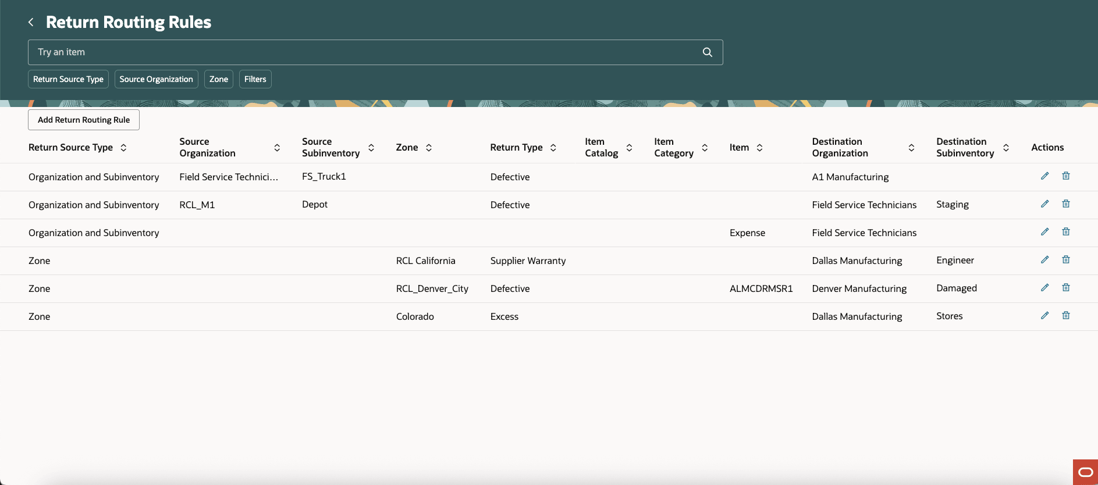
Task: Select the Excess return type cell
Action: 504,316
